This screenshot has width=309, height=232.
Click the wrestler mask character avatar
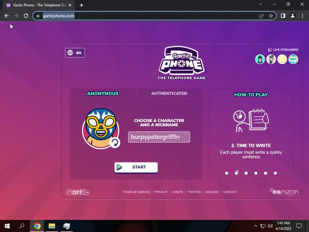[101, 128]
